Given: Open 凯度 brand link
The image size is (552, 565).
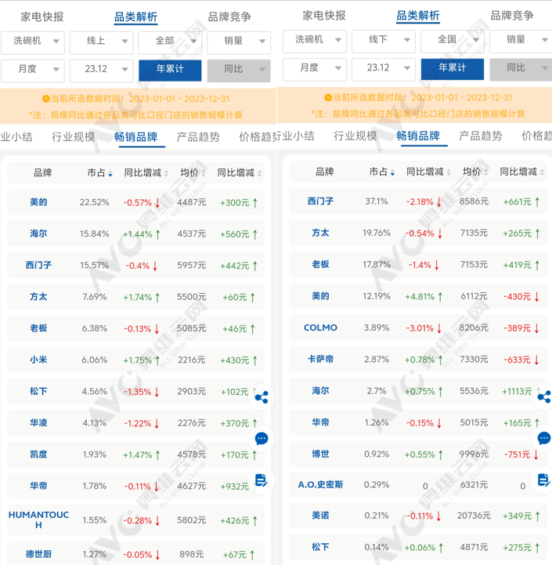Looking at the screenshot, I should point(38,455).
